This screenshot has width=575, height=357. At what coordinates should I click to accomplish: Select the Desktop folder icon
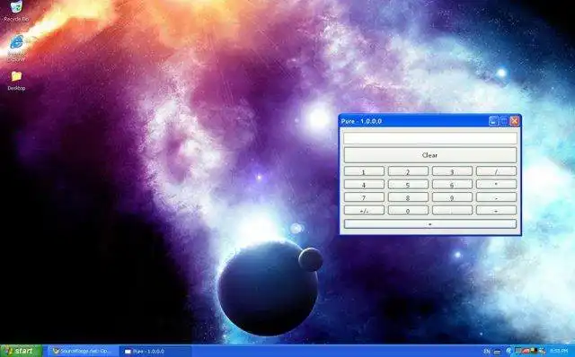(x=16, y=81)
